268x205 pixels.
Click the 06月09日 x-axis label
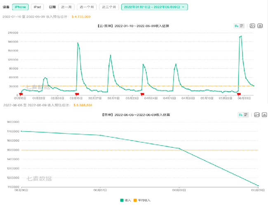click(x=258, y=190)
